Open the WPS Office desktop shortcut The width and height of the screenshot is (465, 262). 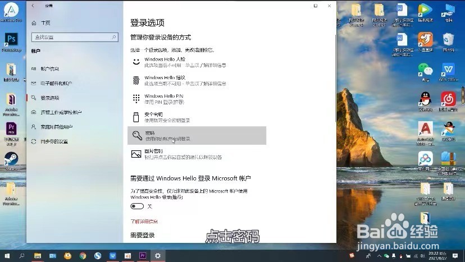coord(448,72)
